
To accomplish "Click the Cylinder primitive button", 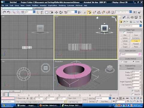I will [x=125, y=41].
